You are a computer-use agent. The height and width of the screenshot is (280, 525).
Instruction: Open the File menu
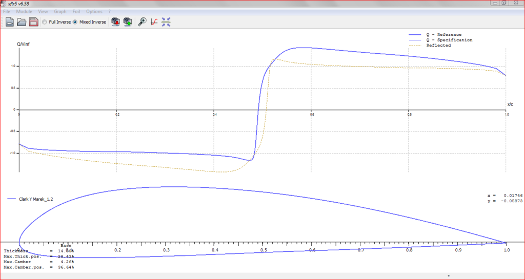pos(7,11)
